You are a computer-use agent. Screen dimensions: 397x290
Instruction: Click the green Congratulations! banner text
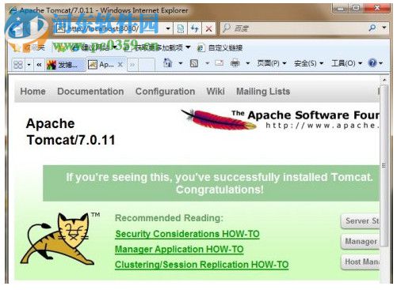coord(219,183)
